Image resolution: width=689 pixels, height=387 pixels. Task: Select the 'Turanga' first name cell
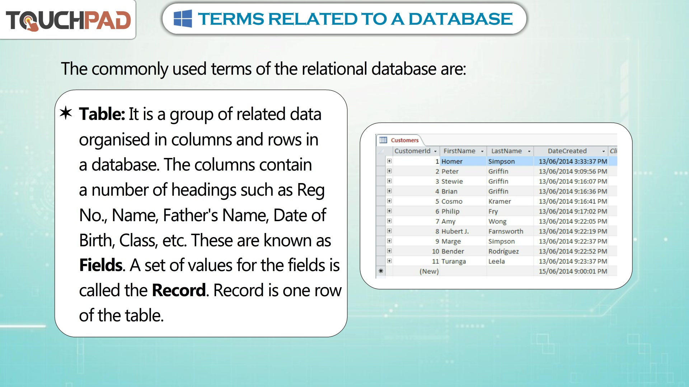coord(463,261)
